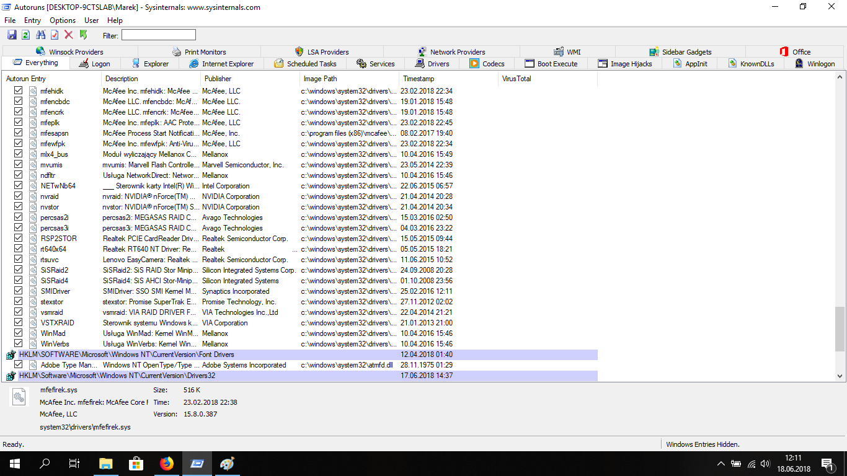Sort by the Publisher column header

(251, 79)
